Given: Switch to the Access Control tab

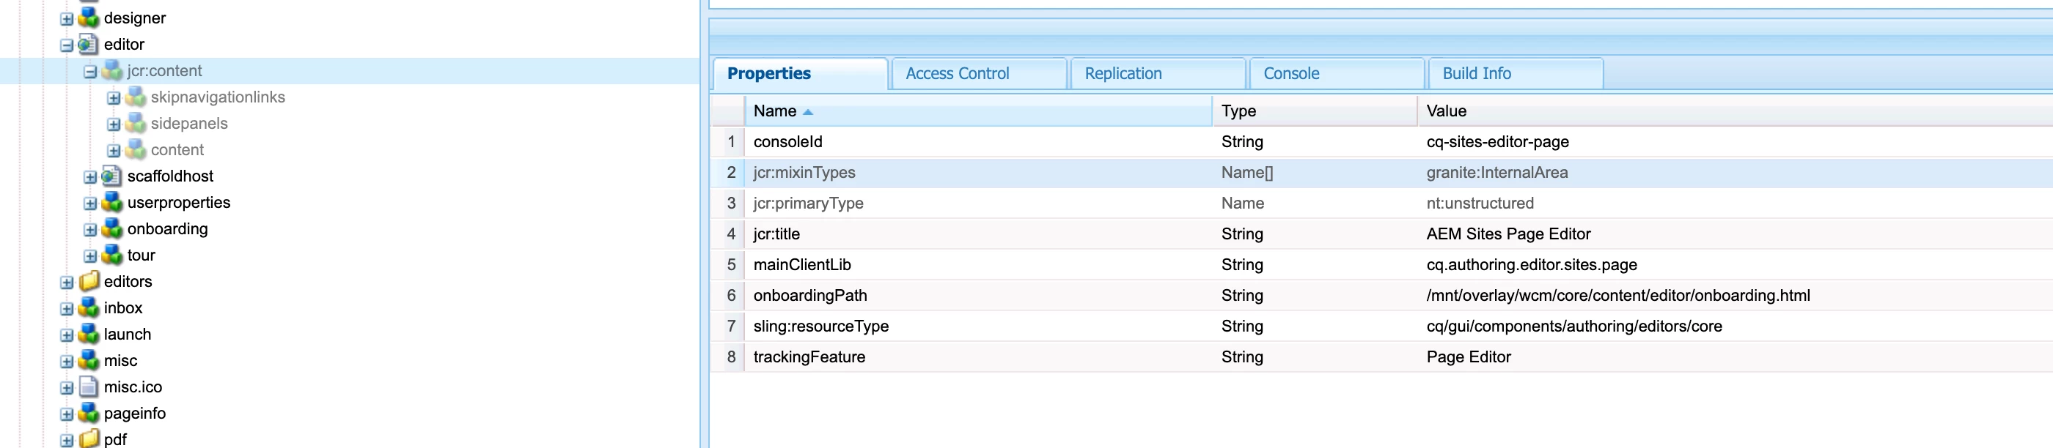Looking at the screenshot, I should click(956, 73).
